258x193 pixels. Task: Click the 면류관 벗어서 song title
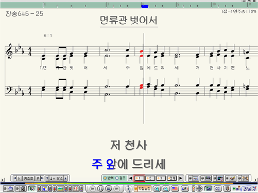[x=129, y=20]
